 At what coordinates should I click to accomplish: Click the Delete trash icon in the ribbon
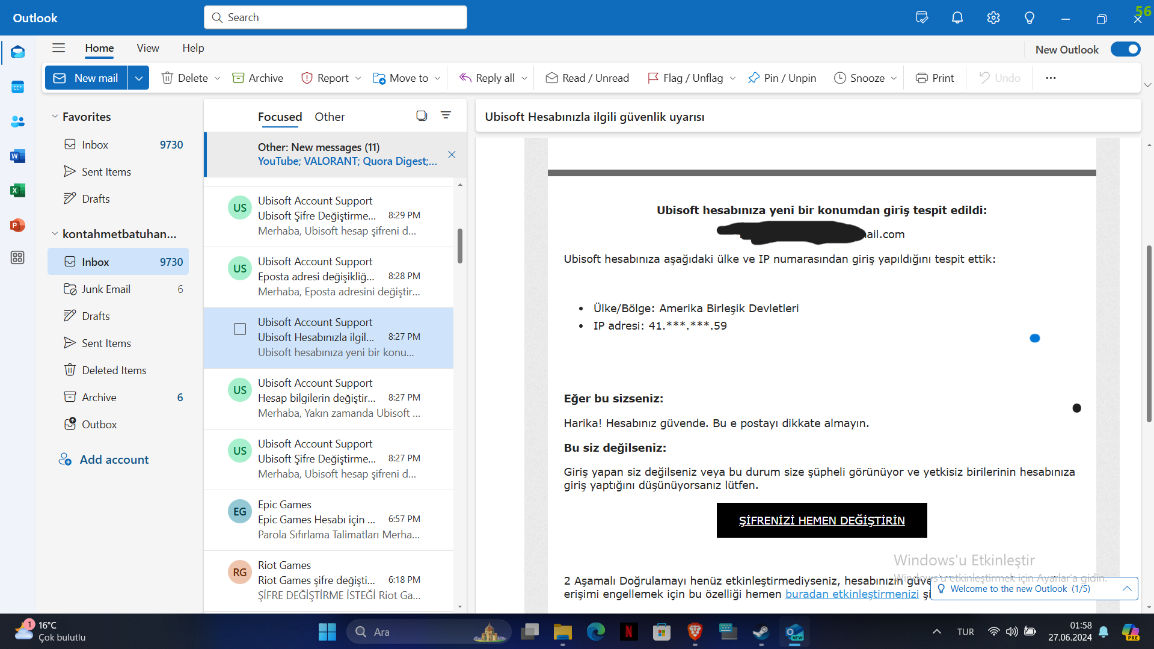coord(167,78)
